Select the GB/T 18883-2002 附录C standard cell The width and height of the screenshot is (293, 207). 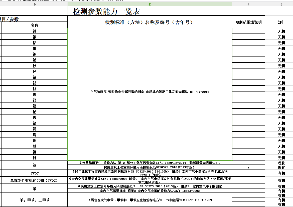150,180
